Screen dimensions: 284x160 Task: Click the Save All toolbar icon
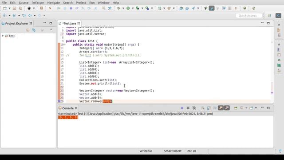(20, 8)
